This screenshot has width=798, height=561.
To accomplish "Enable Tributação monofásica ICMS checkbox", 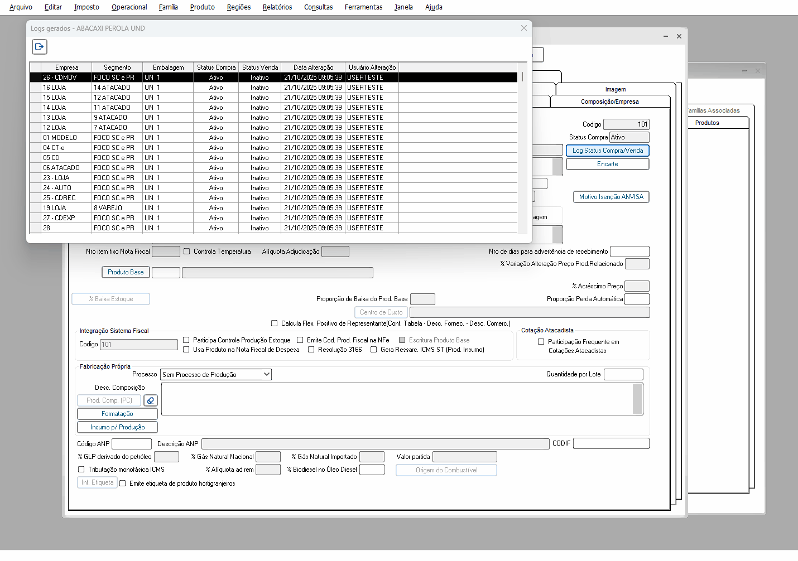I will pyautogui.click(x=81, y=470).
